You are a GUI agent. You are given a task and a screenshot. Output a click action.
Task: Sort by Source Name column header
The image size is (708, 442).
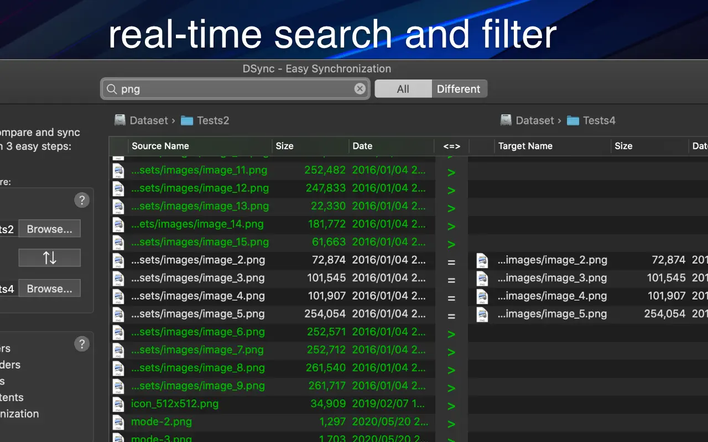[x=160, y=146]
